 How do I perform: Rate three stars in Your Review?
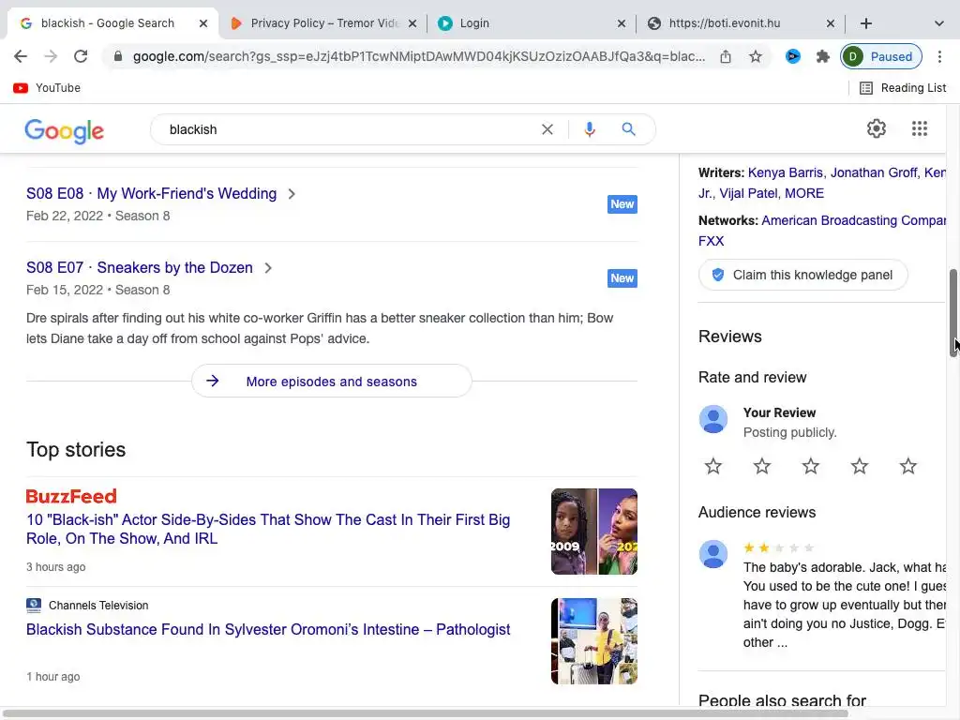click(811, 467)
